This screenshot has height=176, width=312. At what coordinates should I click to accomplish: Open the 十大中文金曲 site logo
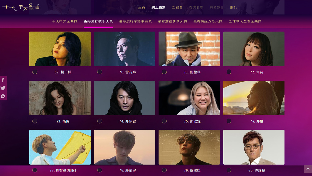click(21, 7)
